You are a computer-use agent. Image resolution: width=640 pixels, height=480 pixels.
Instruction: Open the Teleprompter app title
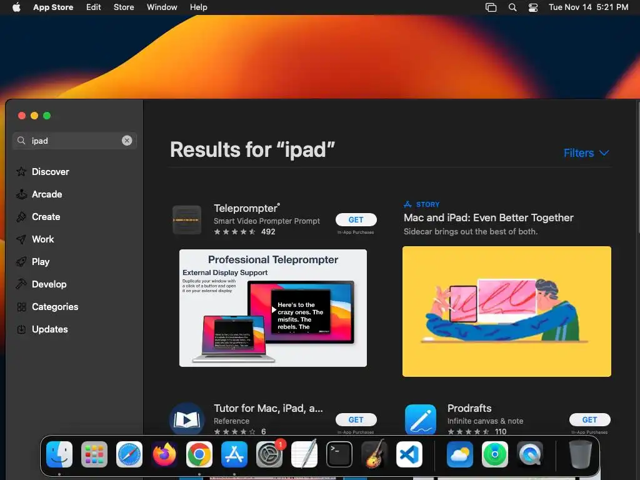[247, 207]
